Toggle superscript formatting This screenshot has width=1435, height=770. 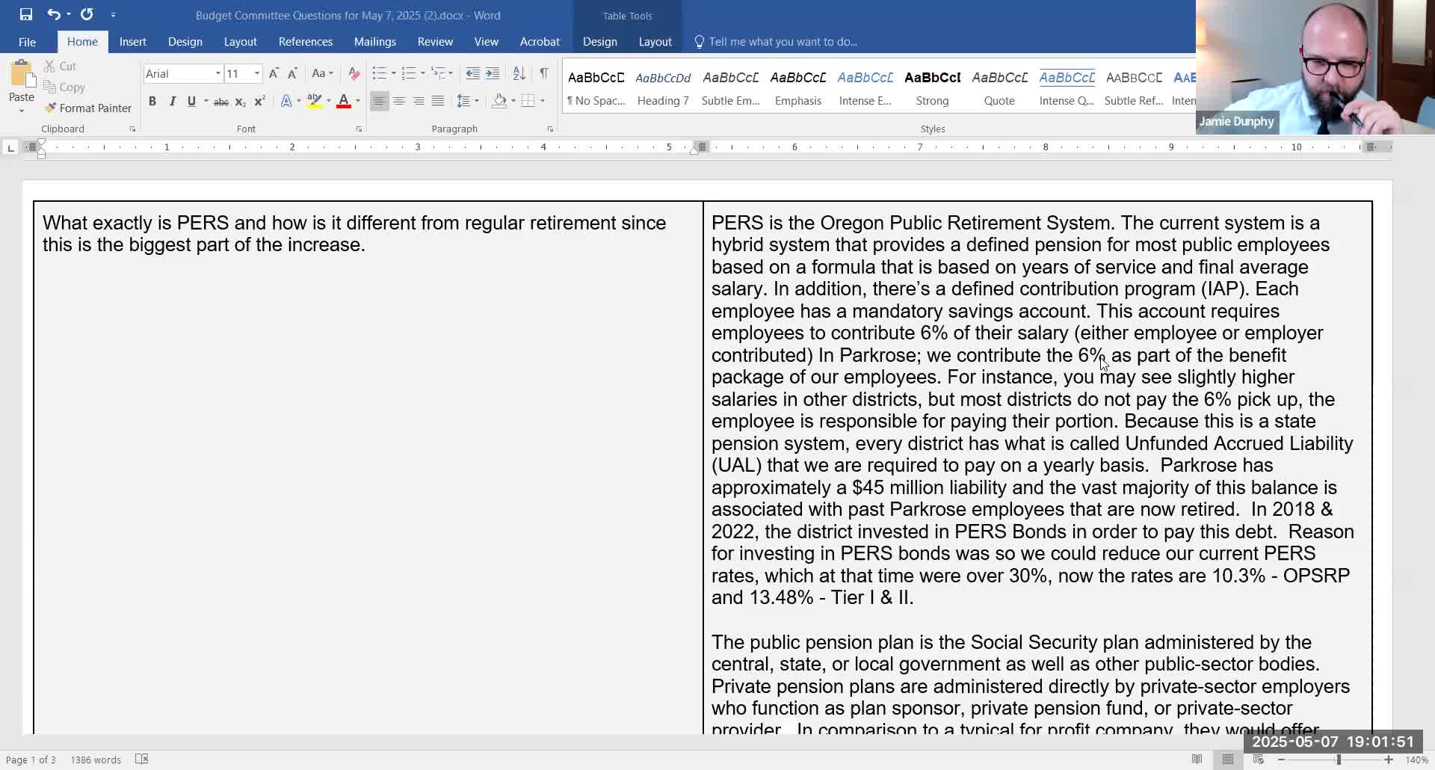tap(259, 101)
